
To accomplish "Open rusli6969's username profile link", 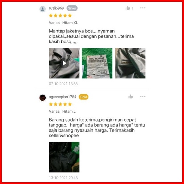I will pos(56,8).
